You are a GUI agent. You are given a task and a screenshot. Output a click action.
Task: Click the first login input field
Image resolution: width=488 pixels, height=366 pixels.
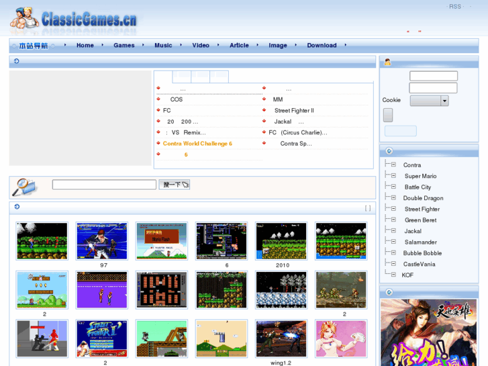tap(433, 76)
